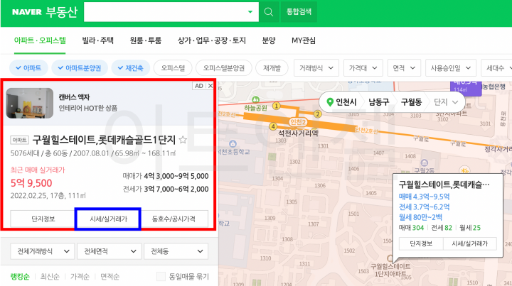The width and height of the screenshot is (512, 286).
Task: Open 단지정보 in the map popup
Action: pos(421,243)
